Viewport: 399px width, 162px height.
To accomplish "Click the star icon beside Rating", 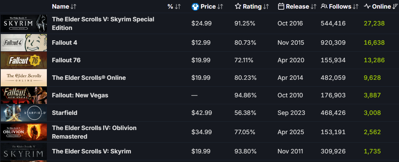I will pos(238,7).
